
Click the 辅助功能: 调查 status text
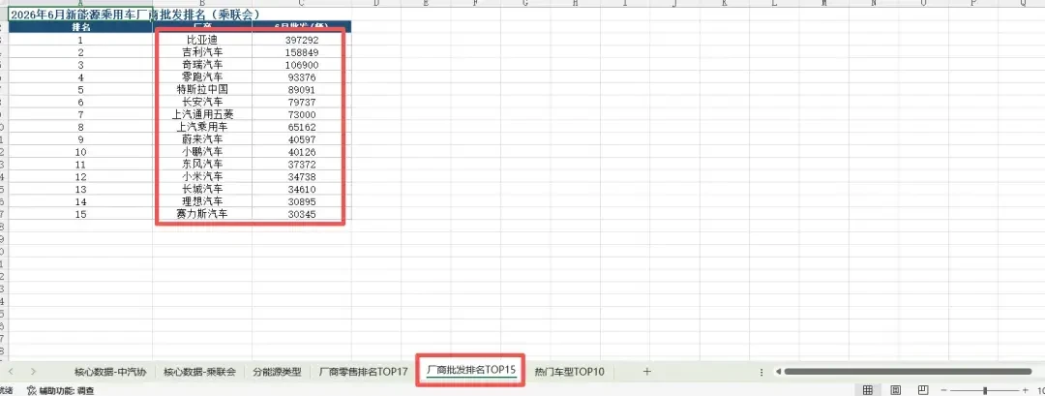[x=67, y=390]
